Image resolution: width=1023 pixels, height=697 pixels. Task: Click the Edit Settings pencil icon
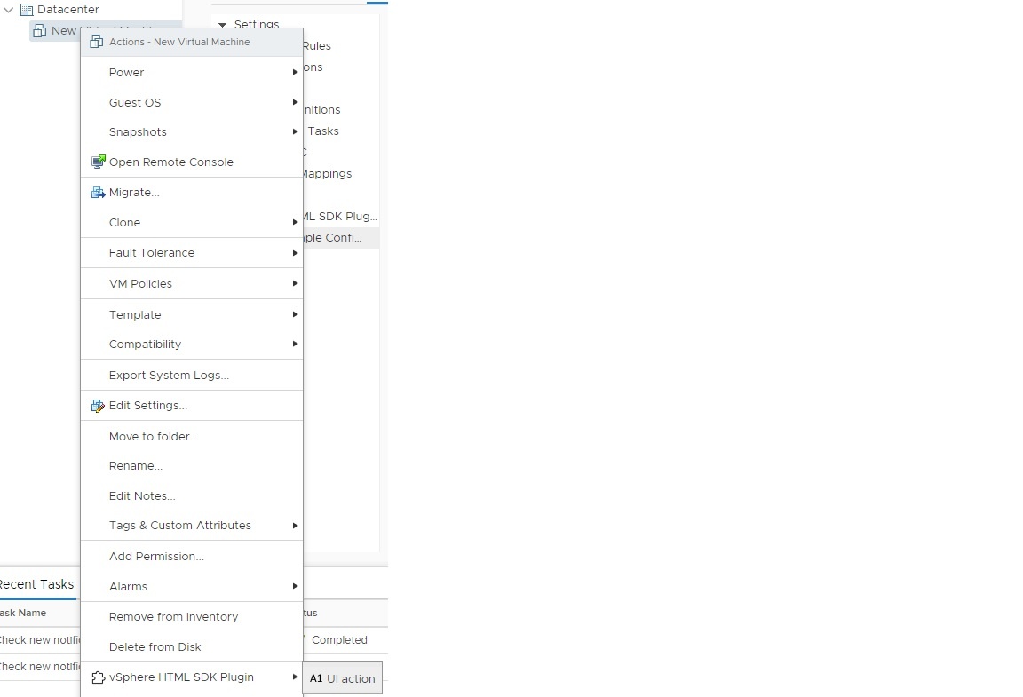(98, 406)
